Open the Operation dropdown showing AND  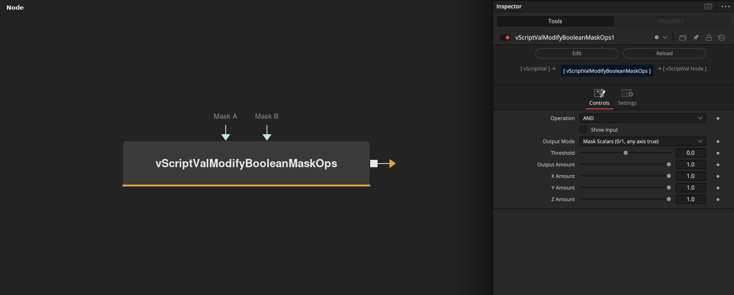click(643, 118)
